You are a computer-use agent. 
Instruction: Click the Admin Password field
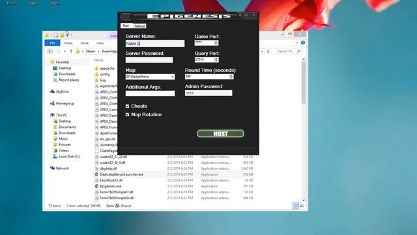click(x=208, y=93)
